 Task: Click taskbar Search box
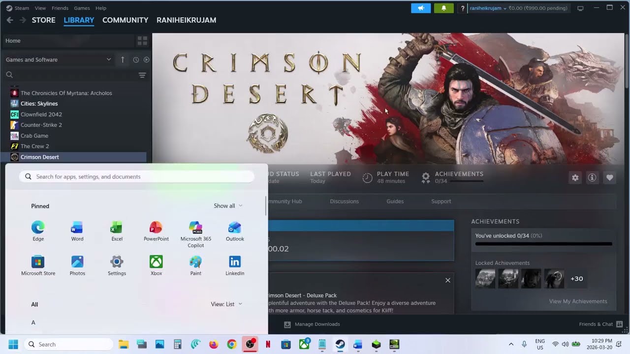68,344
